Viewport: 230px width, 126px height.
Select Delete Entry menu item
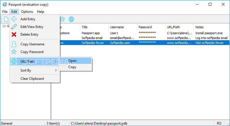tap(35, 34)
